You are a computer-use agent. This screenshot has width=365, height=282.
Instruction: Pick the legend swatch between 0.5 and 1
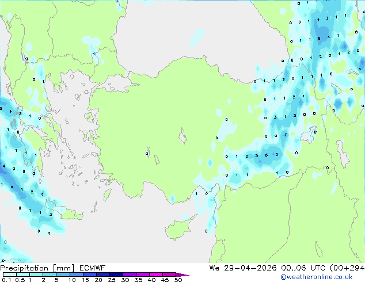[x=23, y=275]
